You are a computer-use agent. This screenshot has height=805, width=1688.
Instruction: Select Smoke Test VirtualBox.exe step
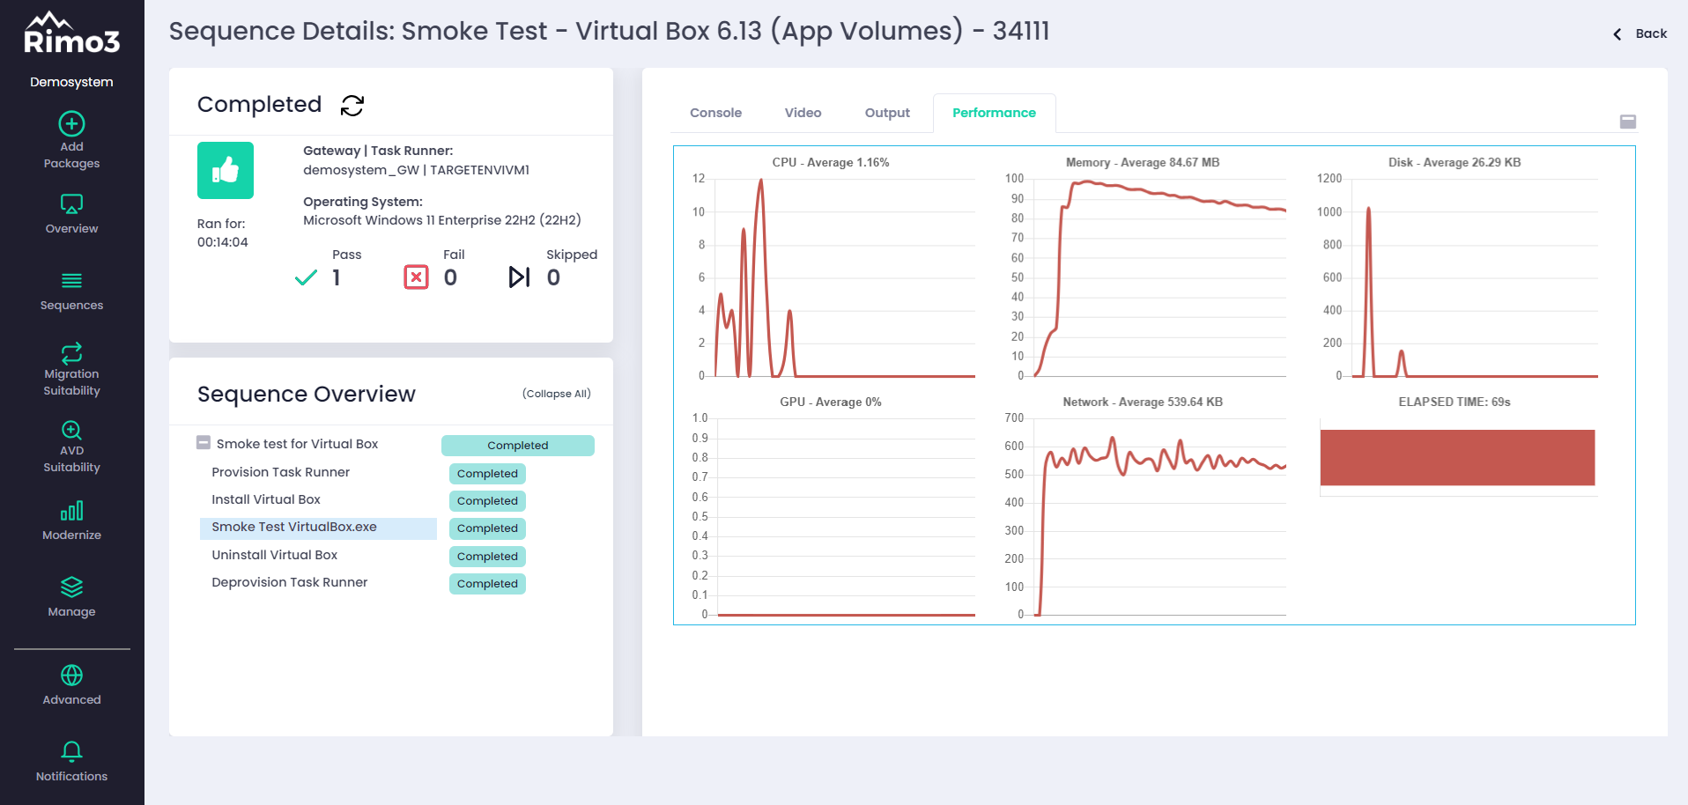[318, 528]
